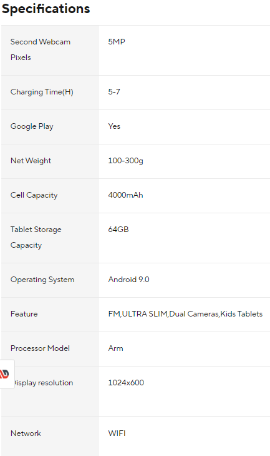Select the Specifications heading
Screen dimensions: 270x456
(46, 9)
